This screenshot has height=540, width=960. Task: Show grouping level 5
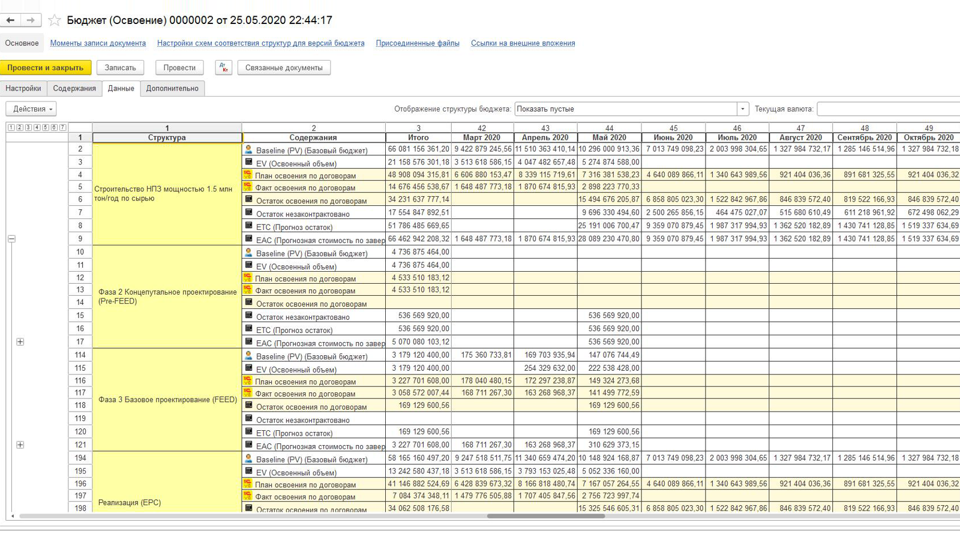click(x=46, y=127)
